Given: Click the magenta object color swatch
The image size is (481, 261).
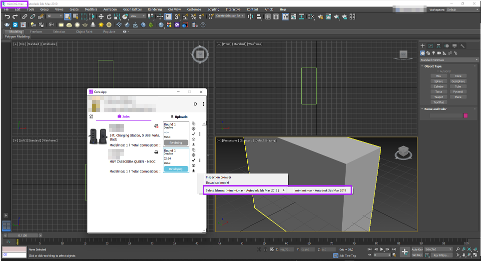Looking at the screenshot, I should click(x=466, y=115).
